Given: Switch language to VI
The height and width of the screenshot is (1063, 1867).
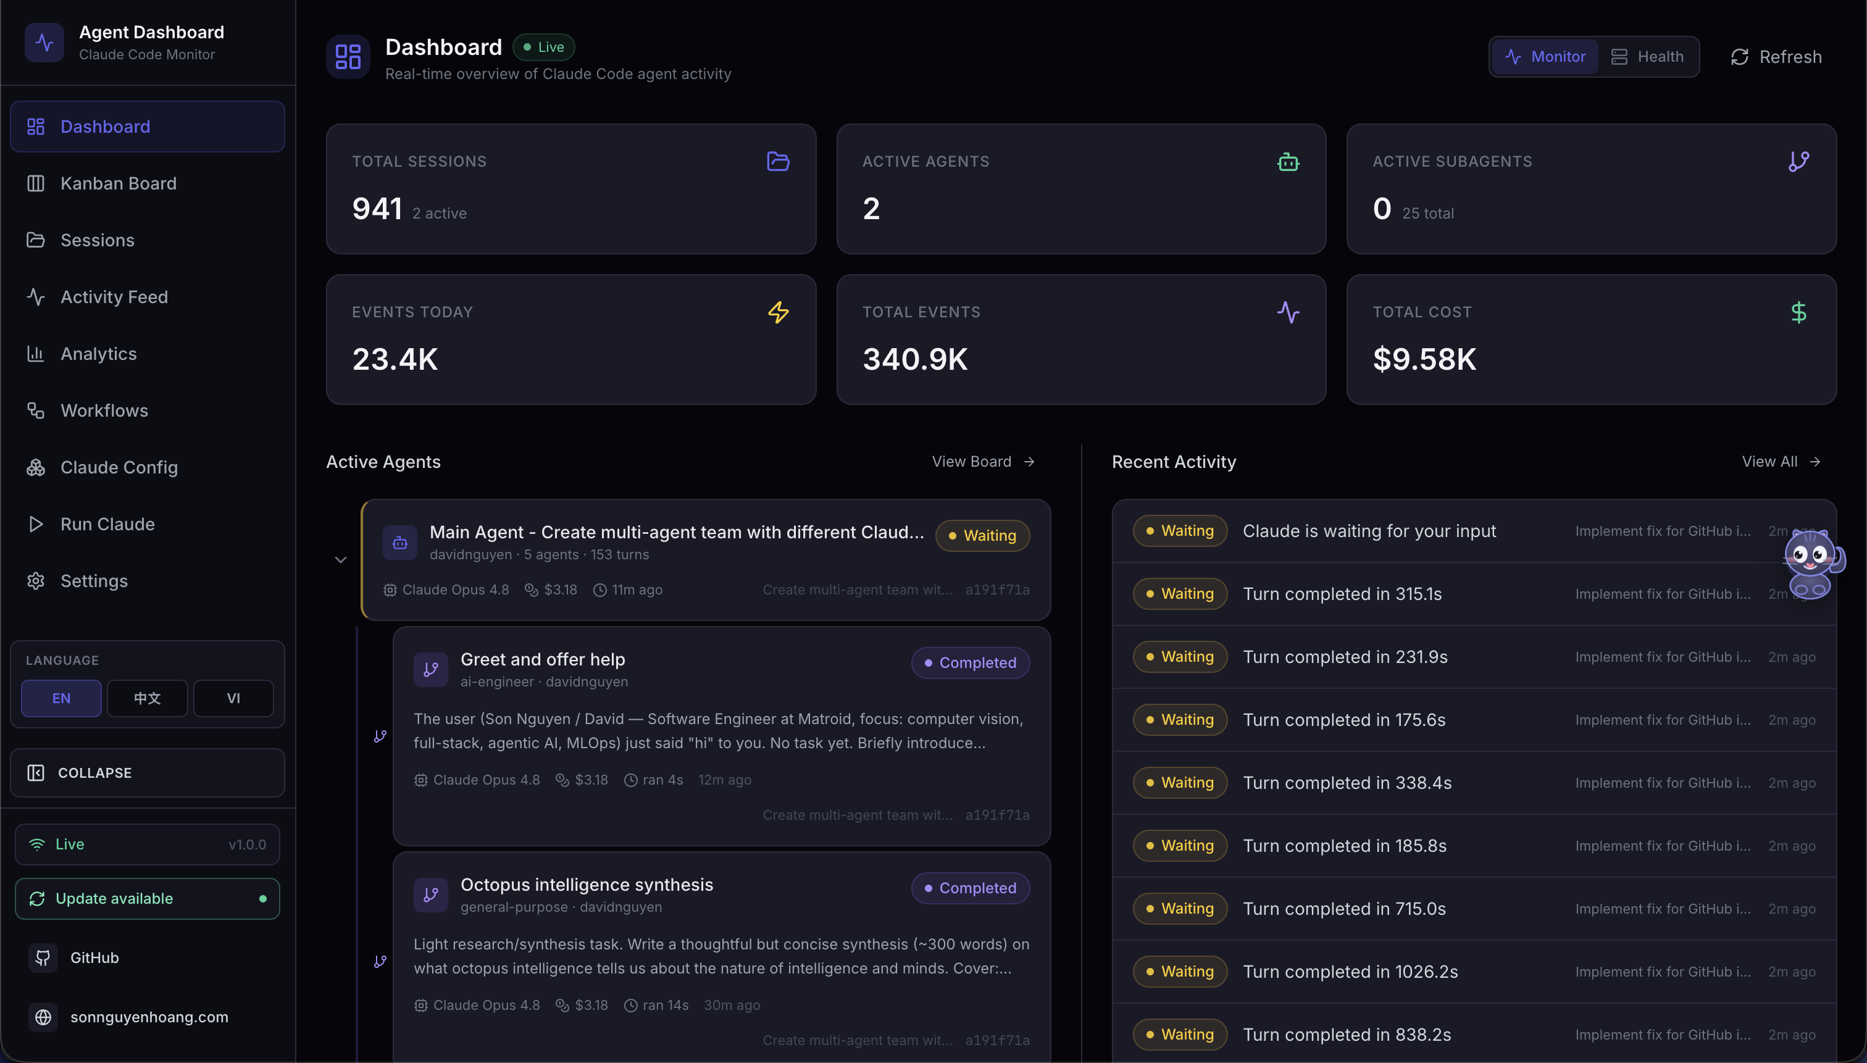Looking at the screenshot, I should tap(233, 698).
